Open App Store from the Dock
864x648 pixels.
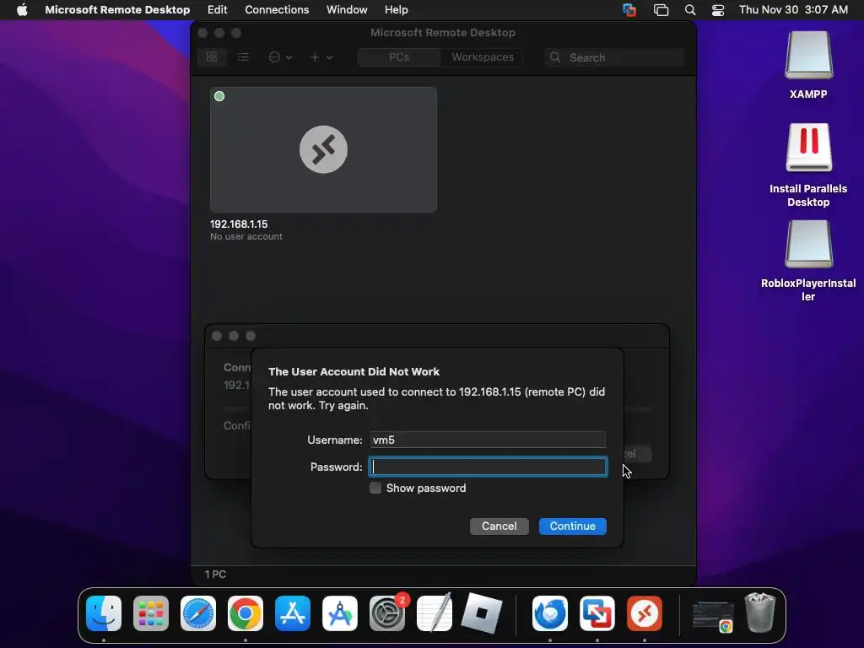[x=293, y=613]
